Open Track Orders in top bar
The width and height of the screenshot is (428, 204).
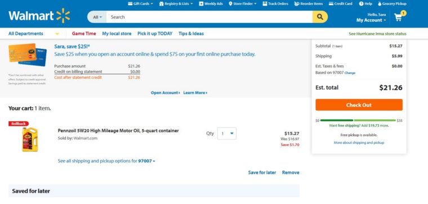coord(275,4)
